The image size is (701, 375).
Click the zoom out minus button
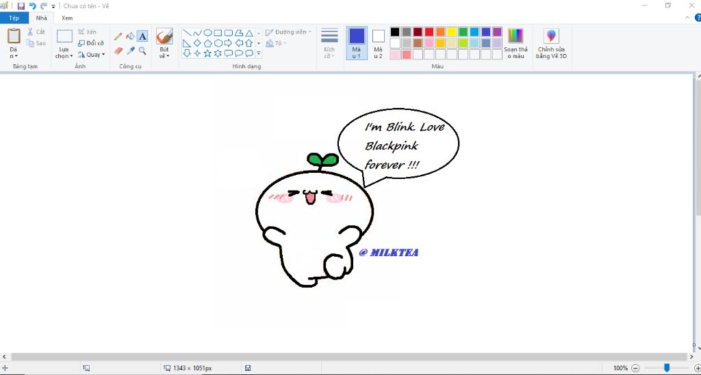coord(635,368)
